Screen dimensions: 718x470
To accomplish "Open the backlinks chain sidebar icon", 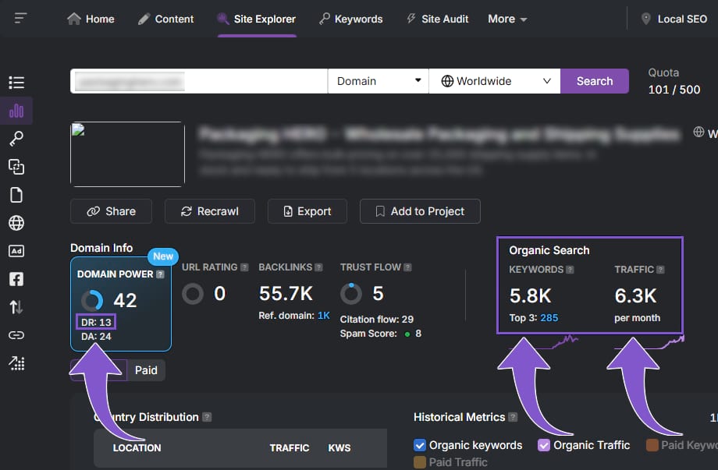I will click(x=16, y=335).
